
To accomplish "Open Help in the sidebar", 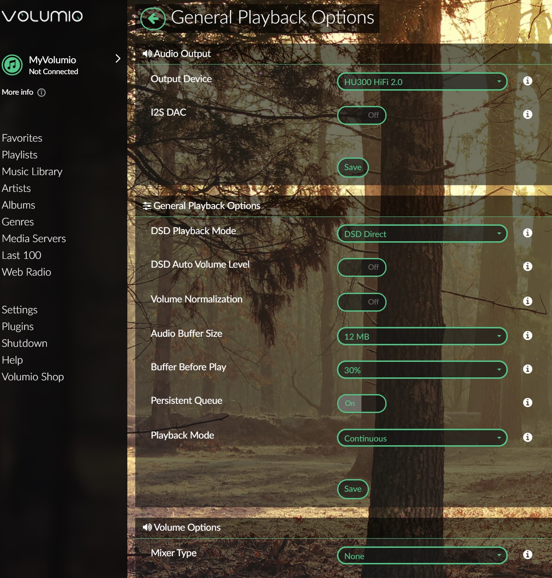I will click(12, 360).
